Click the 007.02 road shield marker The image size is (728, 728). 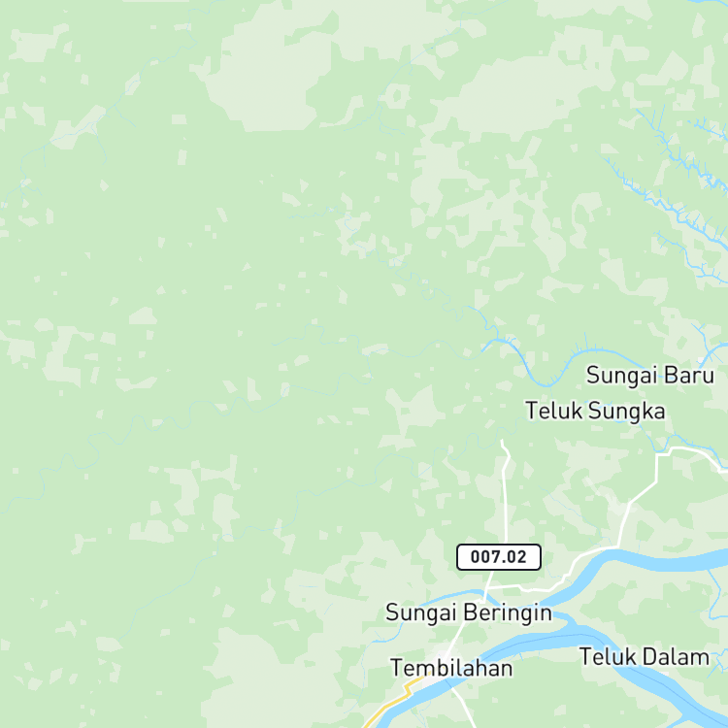point(499,557)
